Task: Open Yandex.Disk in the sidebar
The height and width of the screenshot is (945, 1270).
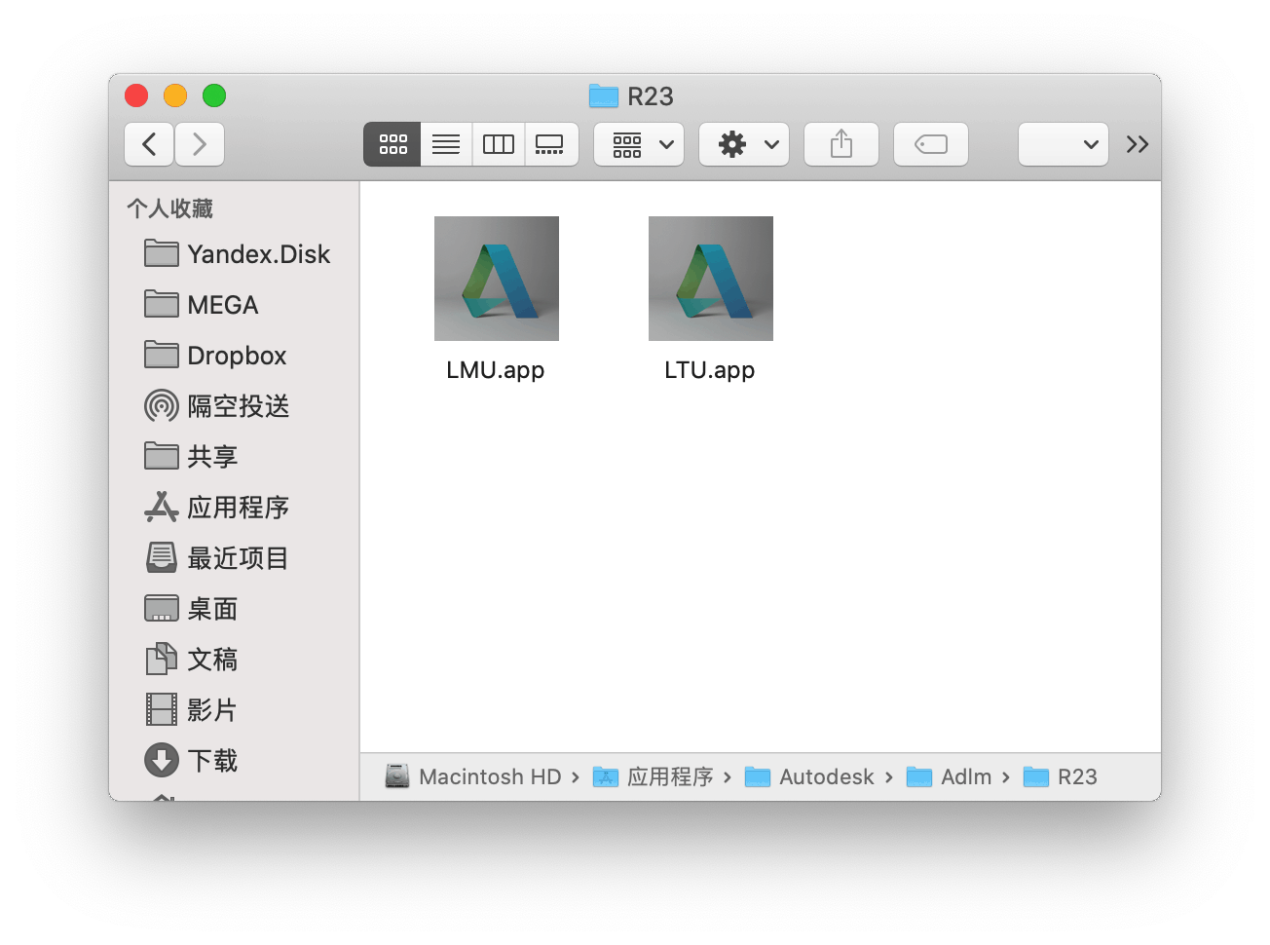Action: (x=258, y=254)
